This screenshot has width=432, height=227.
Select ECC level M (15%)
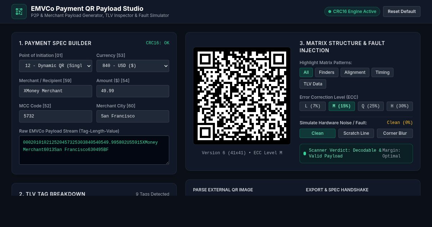pyautogui.click(x=342, y=106)
